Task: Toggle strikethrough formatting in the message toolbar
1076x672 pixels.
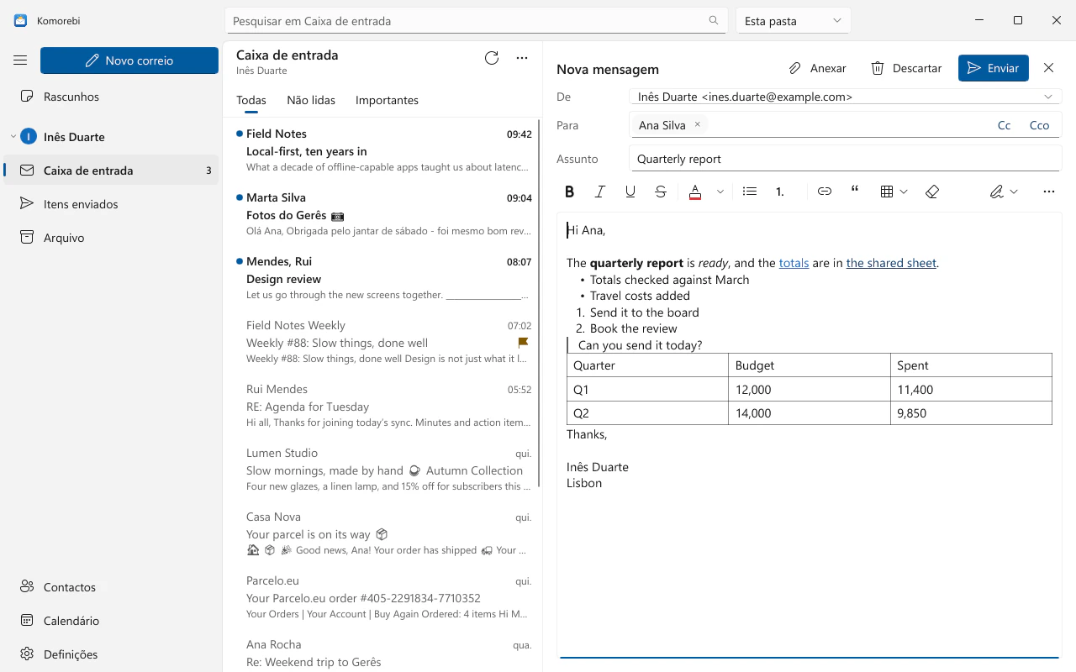Action: click(x=661, y=192)
